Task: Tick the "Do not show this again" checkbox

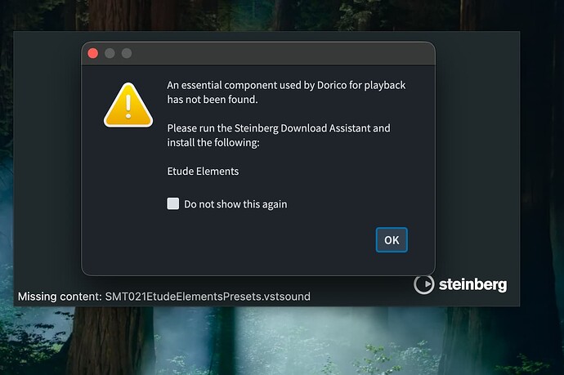Action: click(173, 203)
